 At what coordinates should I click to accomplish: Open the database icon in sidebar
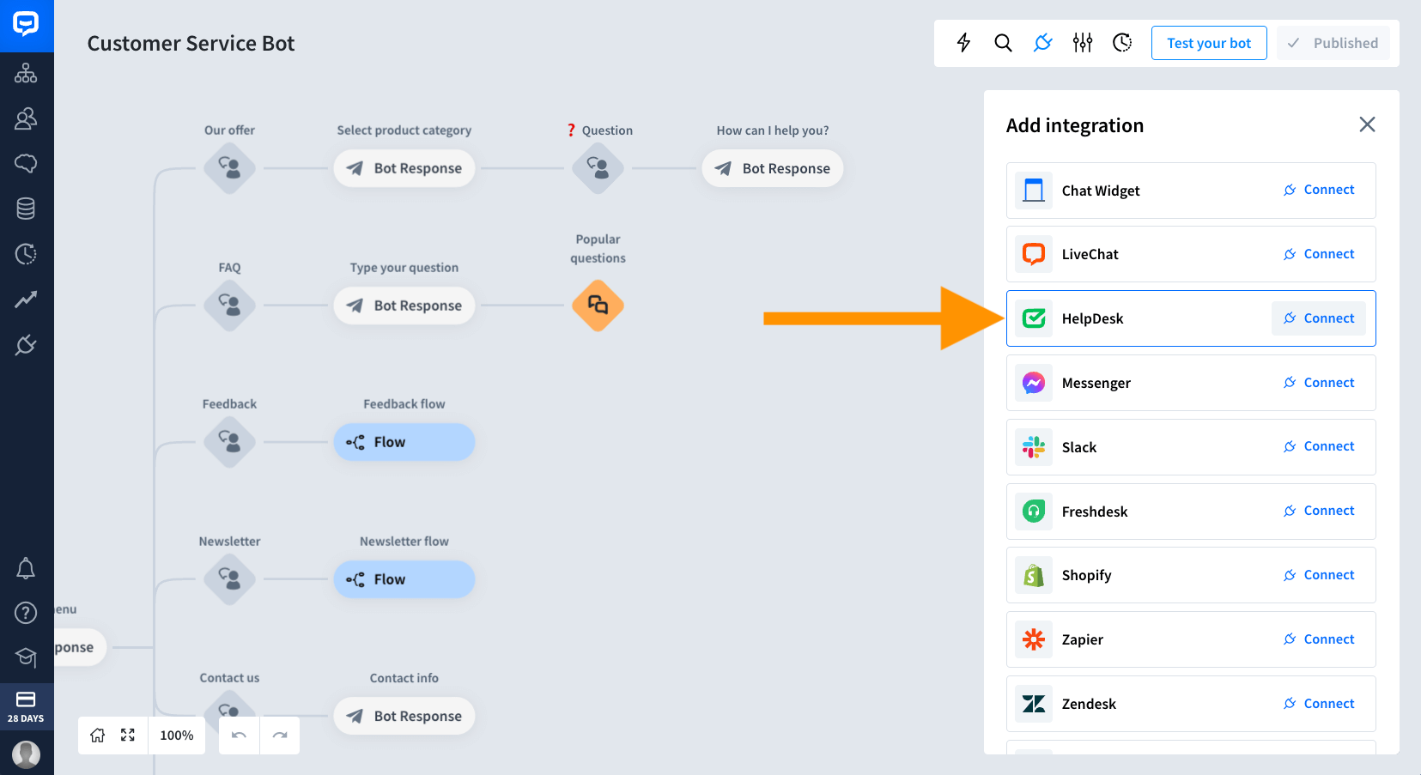[x=26, y=209]
